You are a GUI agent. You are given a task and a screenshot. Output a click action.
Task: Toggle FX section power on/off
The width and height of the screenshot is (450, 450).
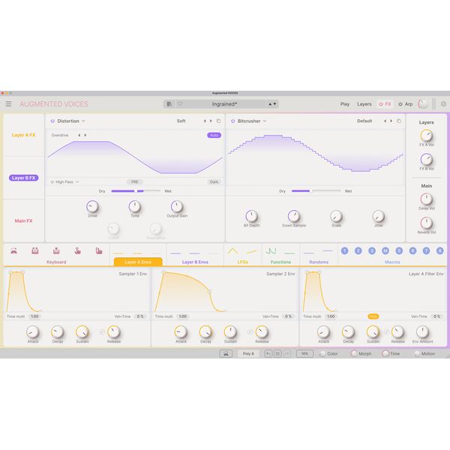coord(381,104)
